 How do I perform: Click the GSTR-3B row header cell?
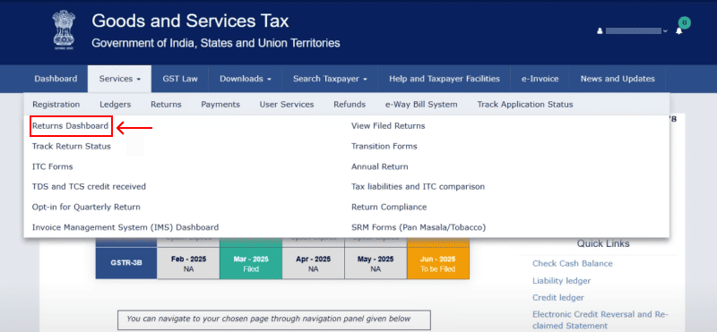pyautogui.click(x=126, y=263)
